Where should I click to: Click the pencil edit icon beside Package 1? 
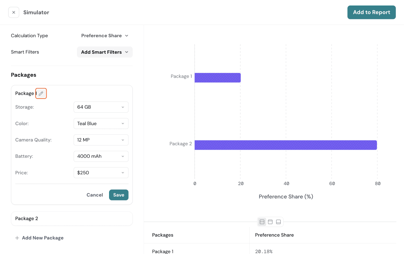(x=41, y=93)
